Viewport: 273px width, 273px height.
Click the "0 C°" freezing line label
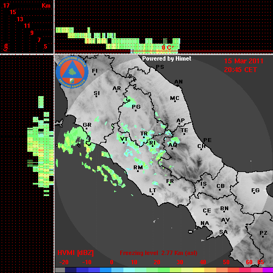click(x=168, y=48)
